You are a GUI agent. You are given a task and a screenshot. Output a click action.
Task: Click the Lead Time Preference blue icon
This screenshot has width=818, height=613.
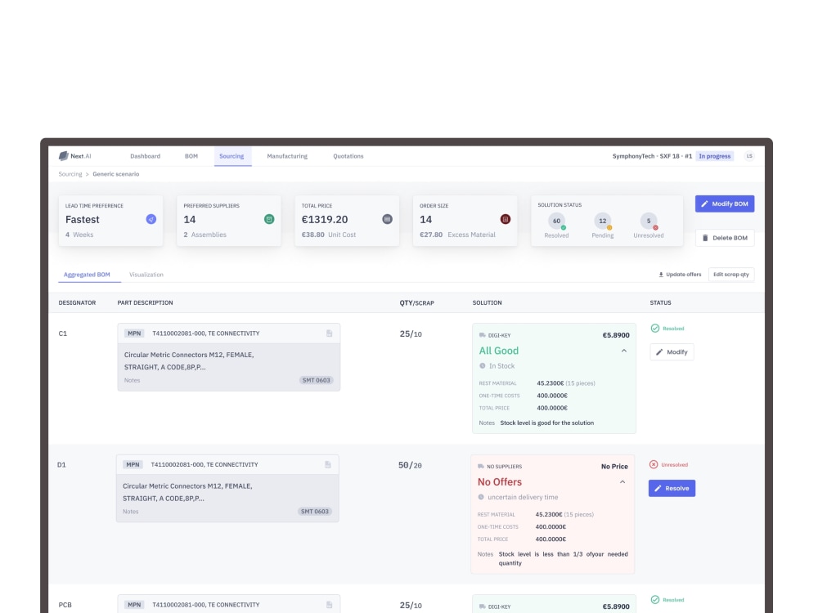pos(151,219)
